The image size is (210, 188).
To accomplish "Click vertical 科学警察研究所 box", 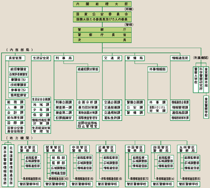I will [201, 80].
